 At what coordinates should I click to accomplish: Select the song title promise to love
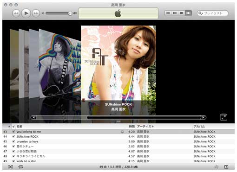coord(27,141)
